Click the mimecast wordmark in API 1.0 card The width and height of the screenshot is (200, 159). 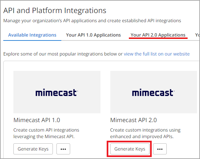click(x=57, y=93)
